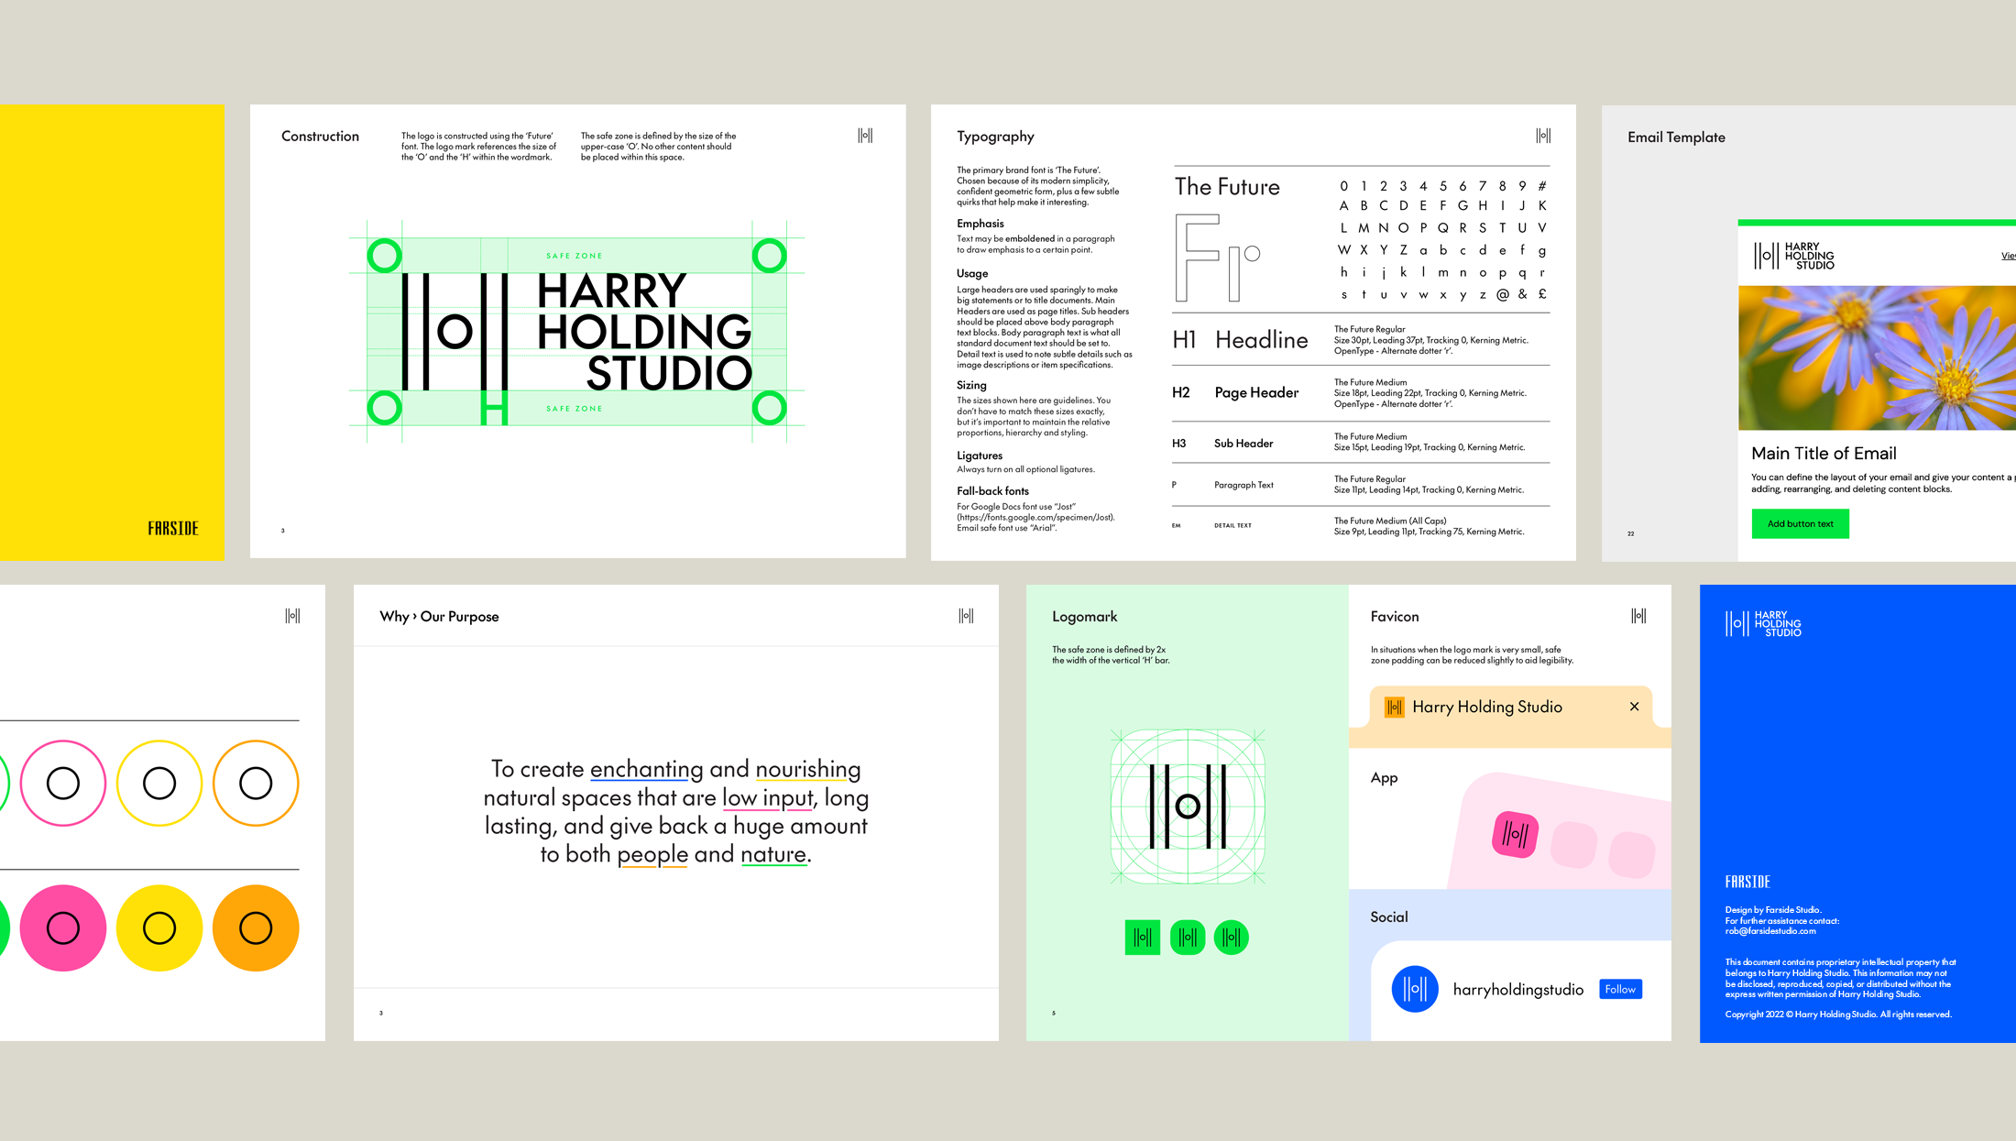
Task: Pick the orange outlined colour circle
Action: pos(256,784)
